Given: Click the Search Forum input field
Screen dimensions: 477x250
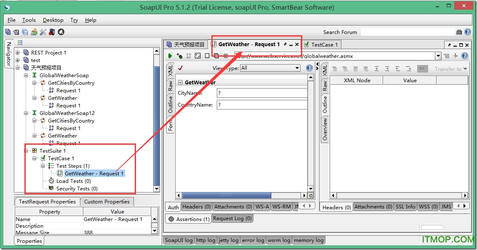Looking at the screenshot, I should pos(408,32).
